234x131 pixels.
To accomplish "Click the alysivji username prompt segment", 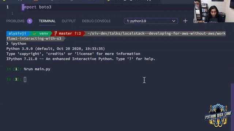I will pyautogui.click(x=17, y=33).
